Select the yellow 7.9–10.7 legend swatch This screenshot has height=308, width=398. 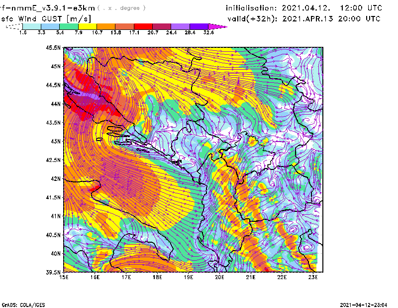(88, 26)
